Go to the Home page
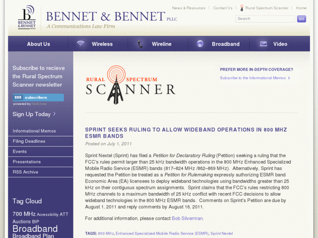The width and height of the screenshot is (318, 238). coord(301,8)
